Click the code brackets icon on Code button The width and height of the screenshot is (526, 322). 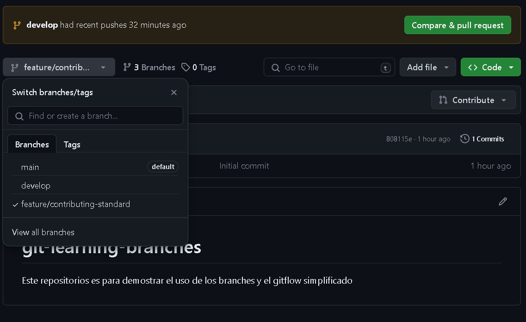tap(473, 67)
